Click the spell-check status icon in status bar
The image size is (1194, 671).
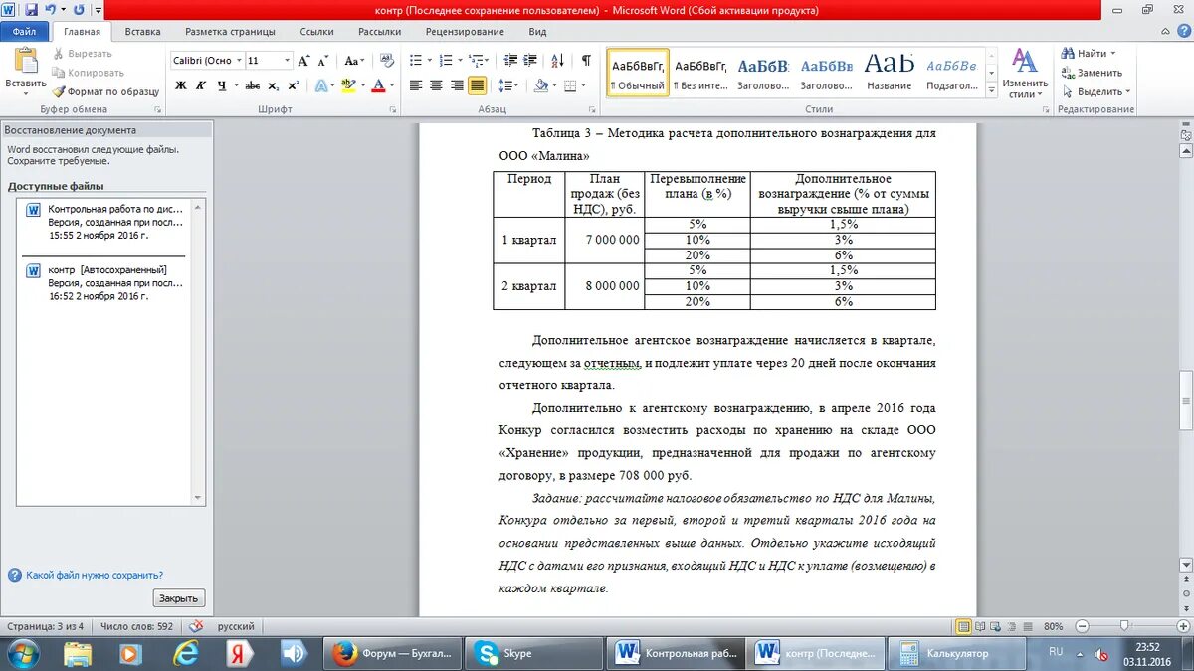point(196,626)
